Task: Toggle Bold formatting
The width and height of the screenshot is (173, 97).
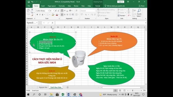Action: point(37,15)
